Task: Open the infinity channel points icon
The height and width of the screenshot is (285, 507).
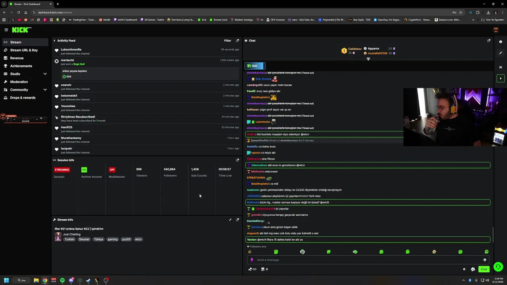Action: pos(252,269)
